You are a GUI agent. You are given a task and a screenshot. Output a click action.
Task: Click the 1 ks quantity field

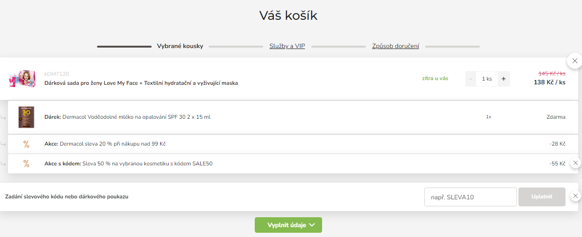tap(487, 79)
